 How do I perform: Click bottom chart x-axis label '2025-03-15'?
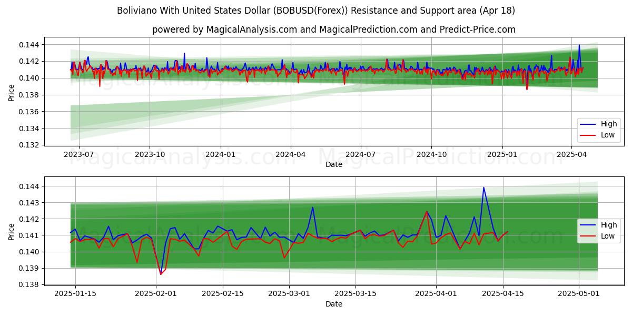pyautogui.click(x=356, y=294)
